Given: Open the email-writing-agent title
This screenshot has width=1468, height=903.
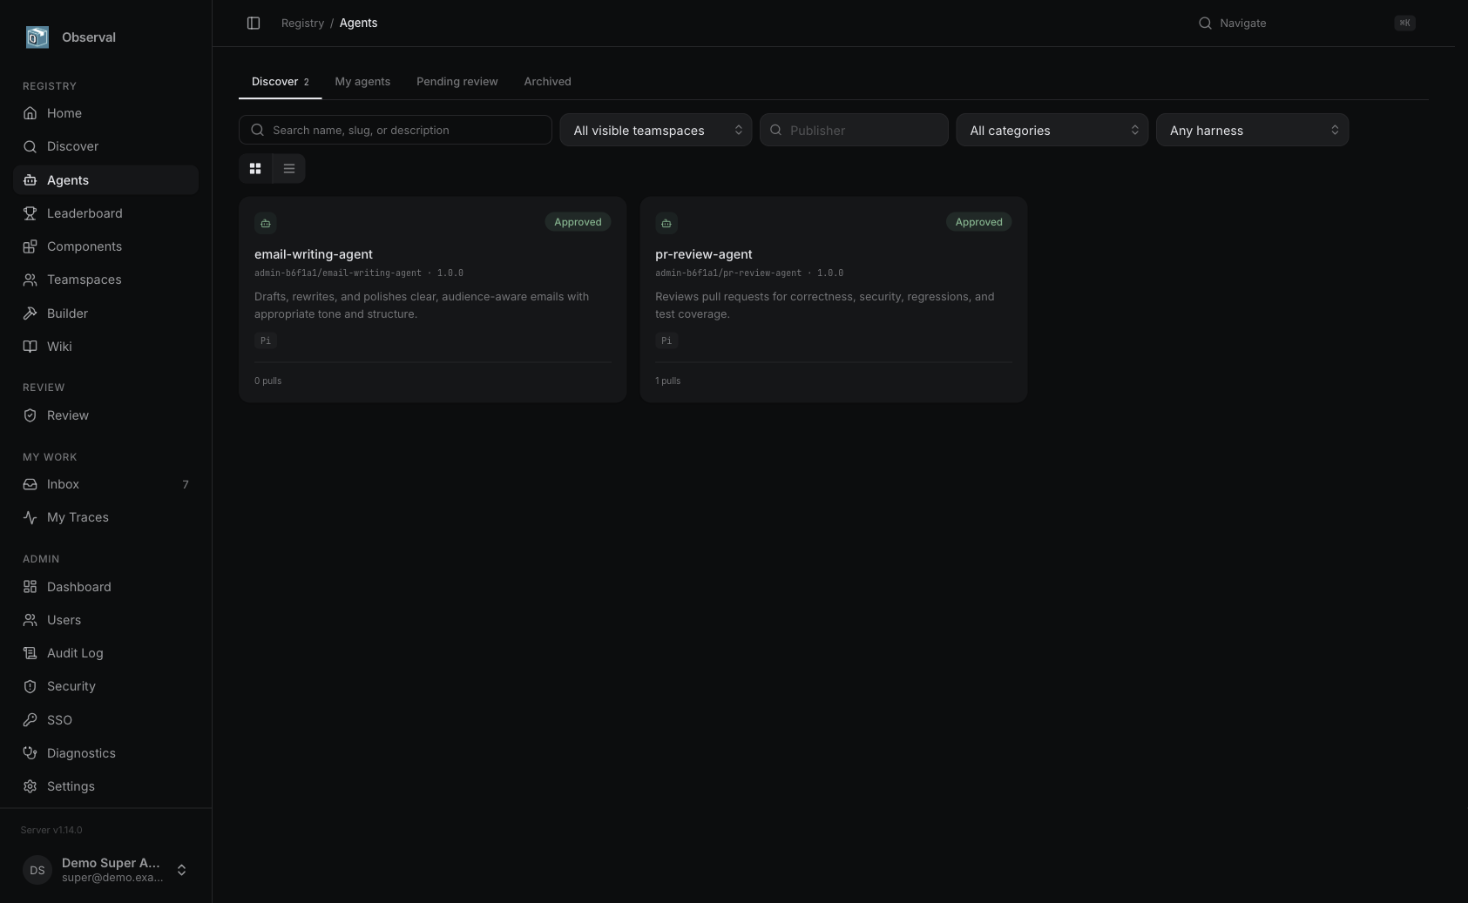Looking at the screenshot, I should tap(314, 254).
